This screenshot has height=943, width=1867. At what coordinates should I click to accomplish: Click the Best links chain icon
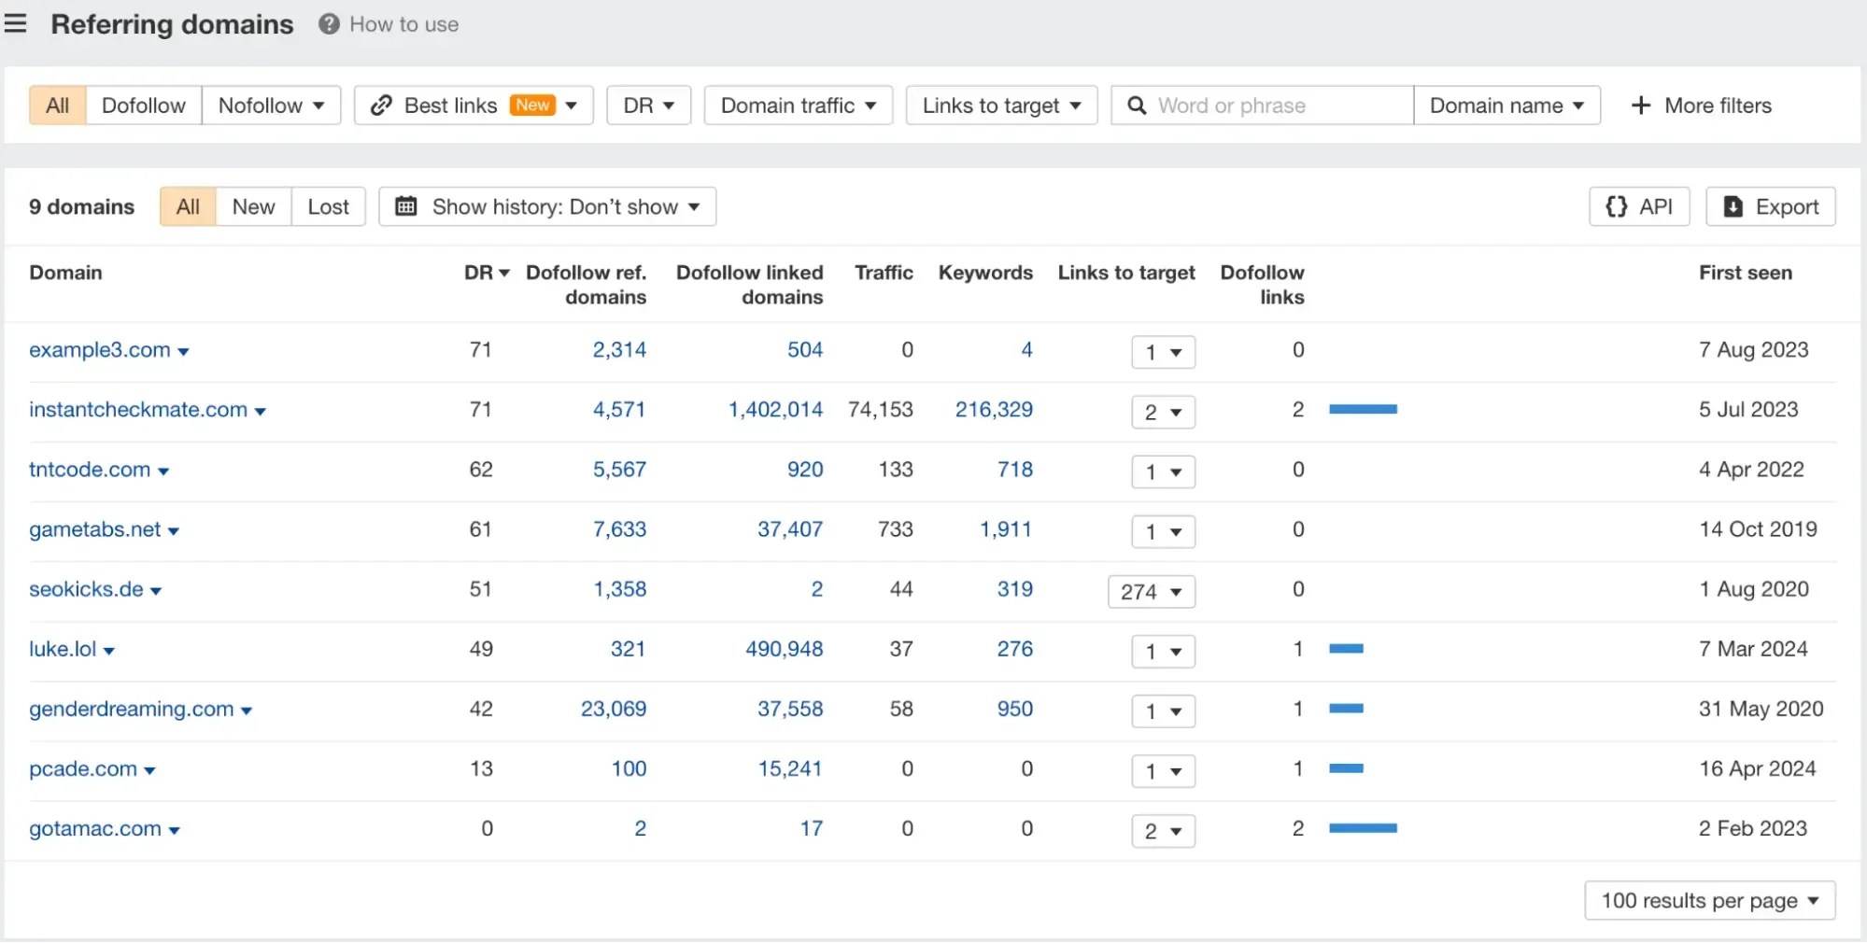(x=381, y=106)
